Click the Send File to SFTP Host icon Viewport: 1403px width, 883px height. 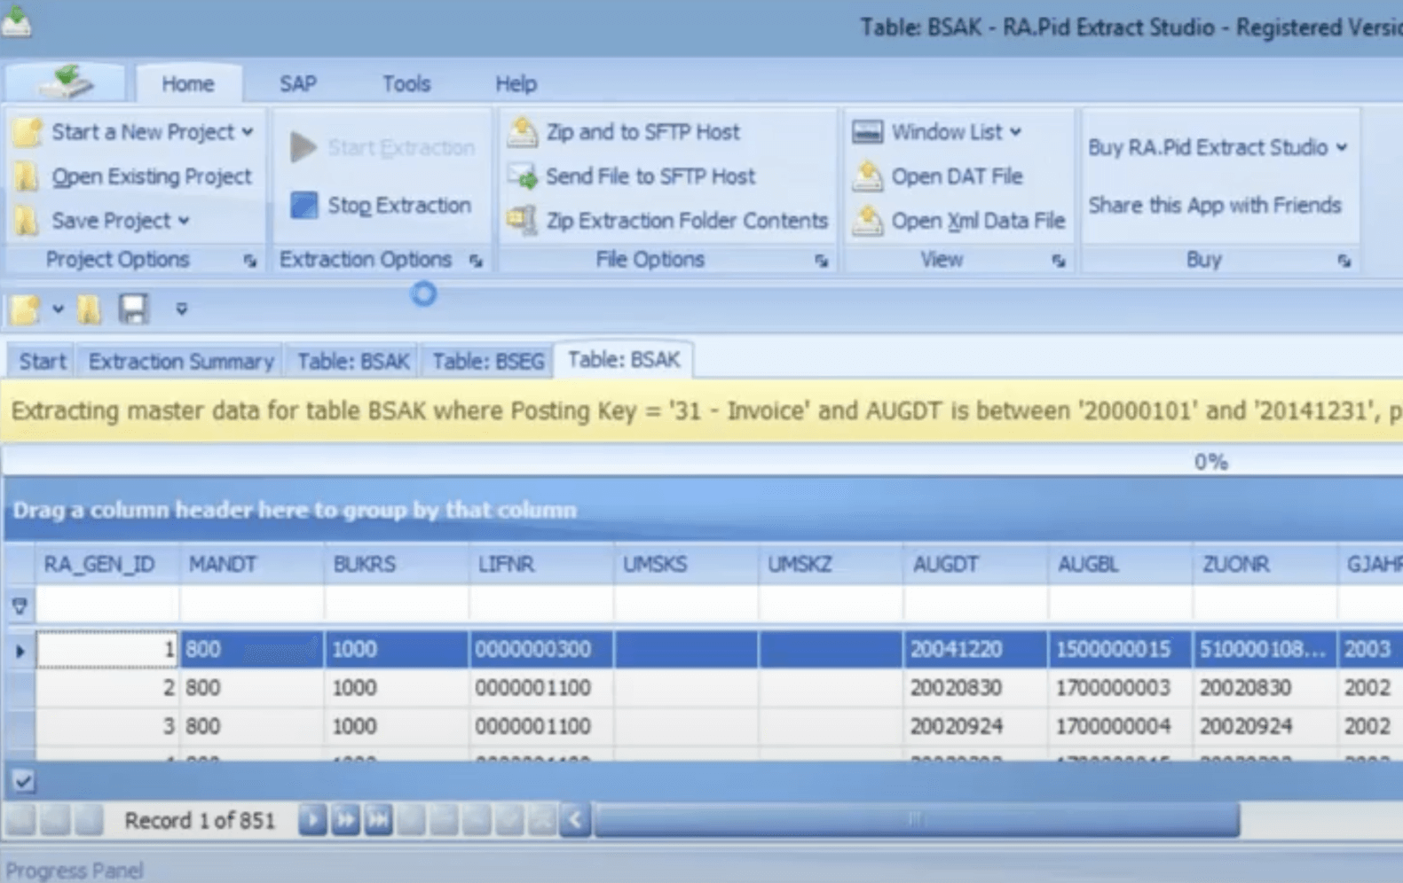(523, 176)
